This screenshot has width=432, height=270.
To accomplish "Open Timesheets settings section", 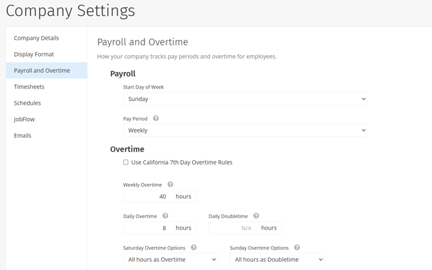I will click(30, 87).
